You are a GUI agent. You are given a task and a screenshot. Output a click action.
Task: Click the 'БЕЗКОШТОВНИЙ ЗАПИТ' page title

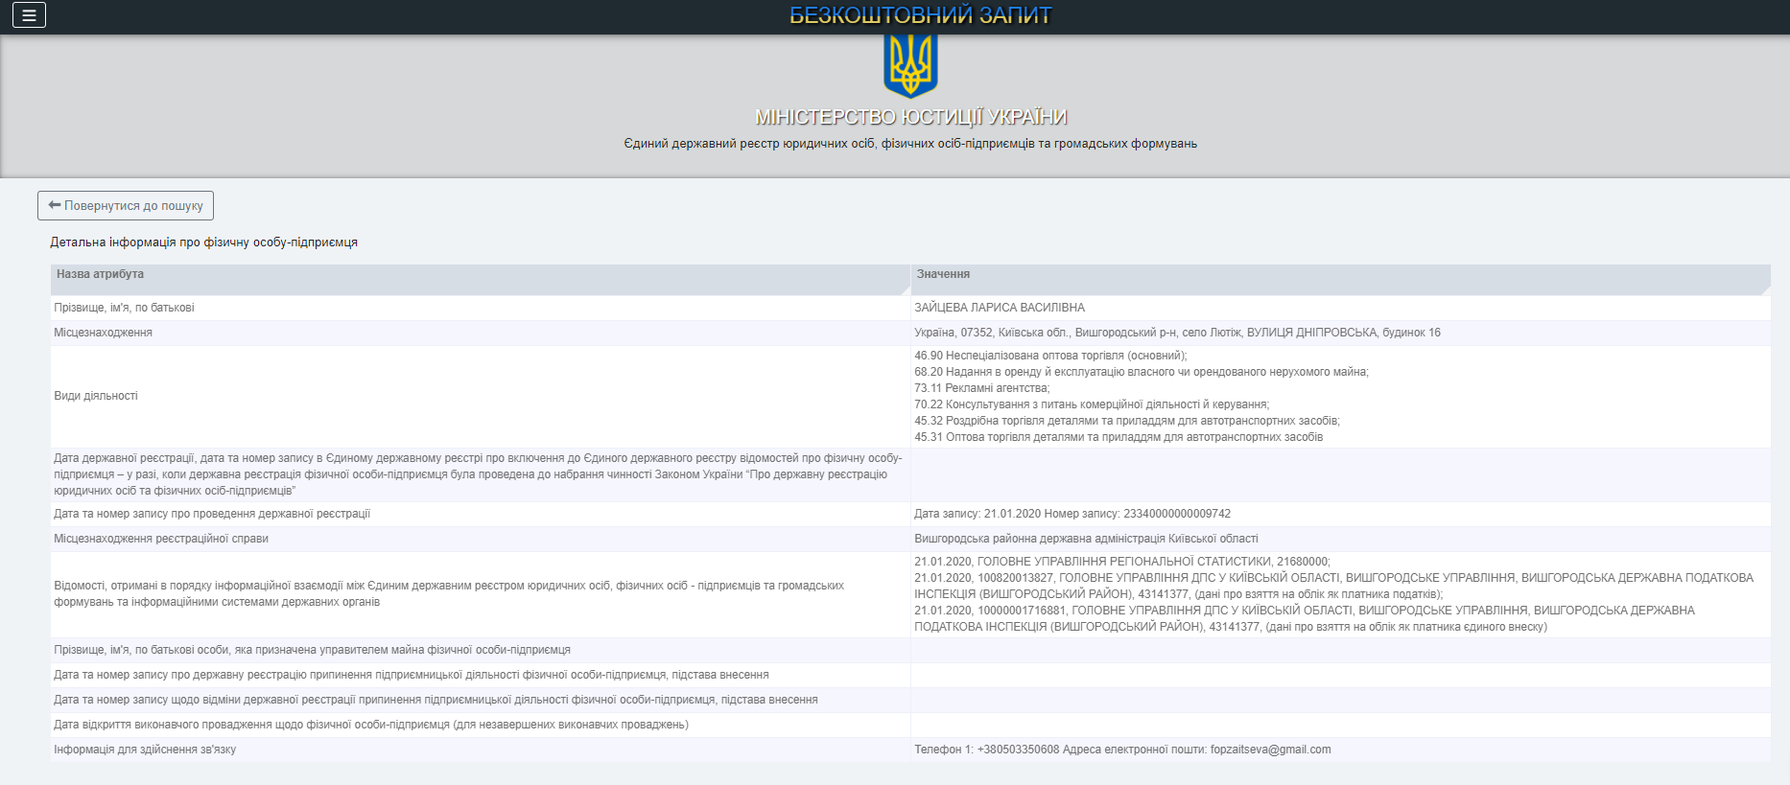pyautogui.click(x=920, y=15)
